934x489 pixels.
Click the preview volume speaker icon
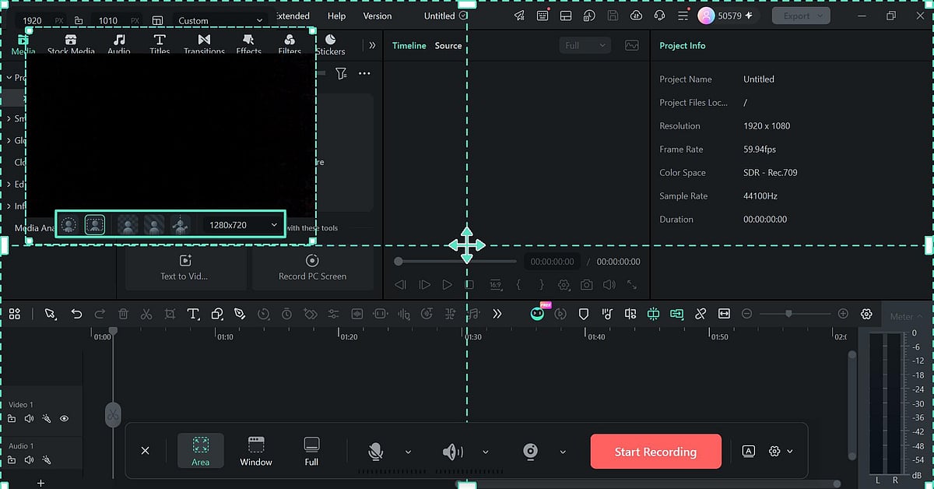(x=609, y=285)
